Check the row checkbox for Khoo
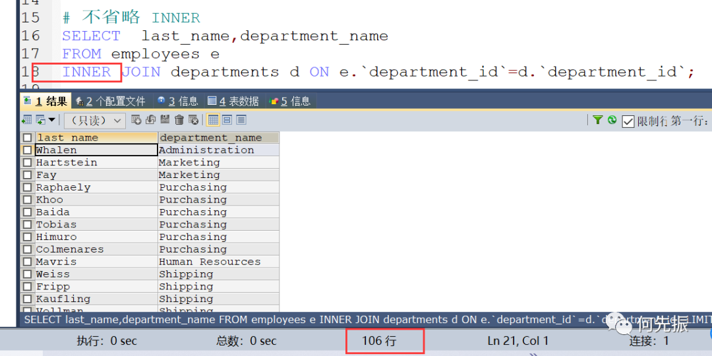 click(28, 199)
